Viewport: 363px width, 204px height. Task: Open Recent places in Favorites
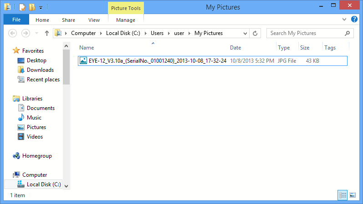tap(43, 80)
